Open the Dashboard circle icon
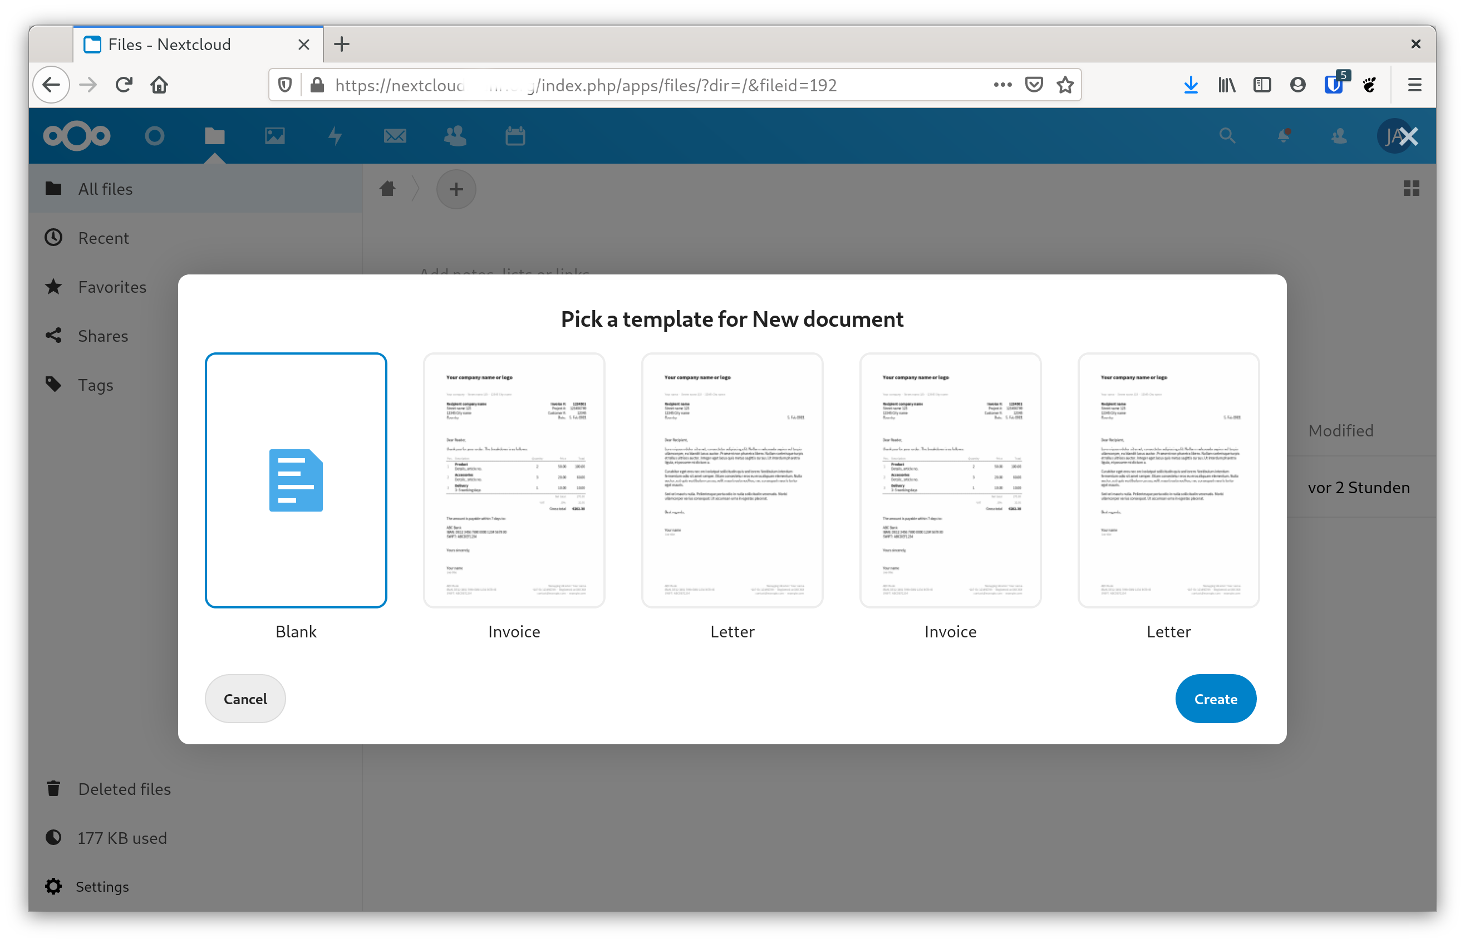 point(154,135)
